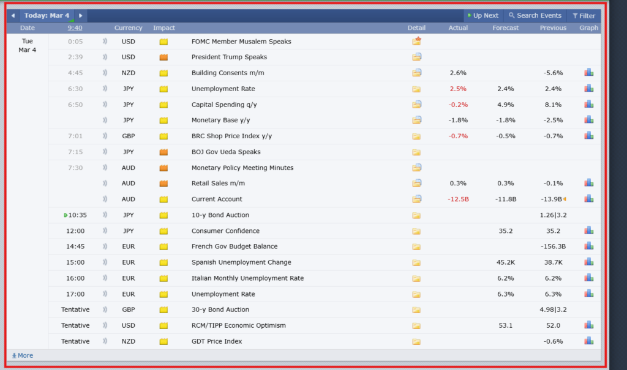Click the impact icon for Spanish Unemployment Change
The image size is (627, 370).
pos(163,262)
